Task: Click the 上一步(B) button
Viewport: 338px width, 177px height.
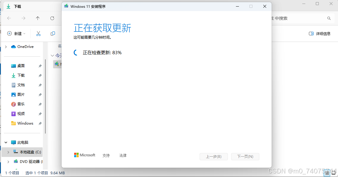Action: (x=214, y=157)
